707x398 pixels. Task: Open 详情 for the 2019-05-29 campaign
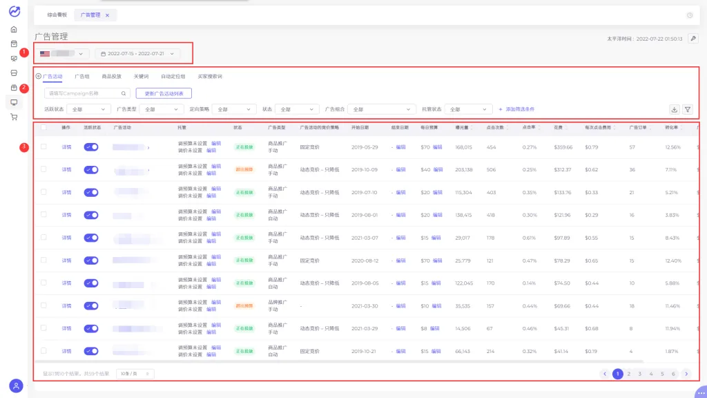[x=66, y=147]
